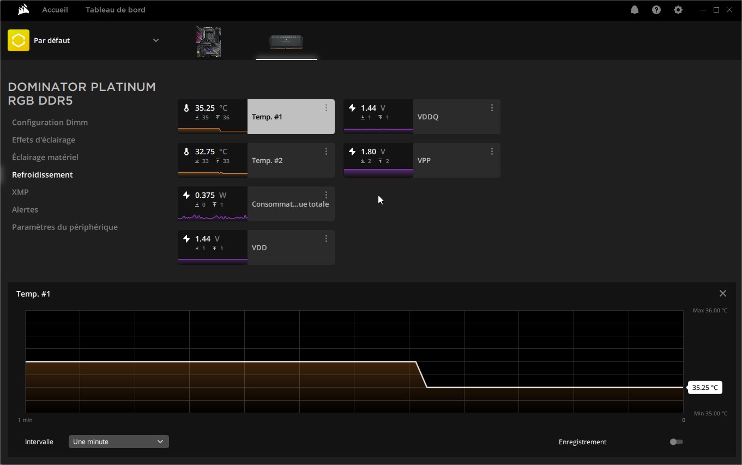Click lightning icon of 0.375 W reading
Image resolution: width=742 pixels, height=465 pixels.
click(x=186, y=195)
